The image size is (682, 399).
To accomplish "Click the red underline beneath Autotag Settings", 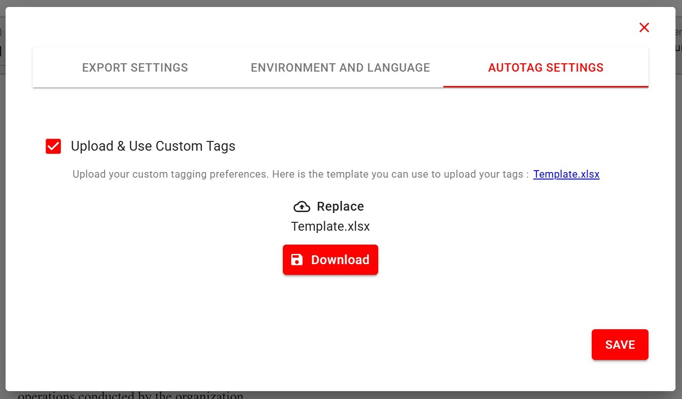I will pos(545,86).
